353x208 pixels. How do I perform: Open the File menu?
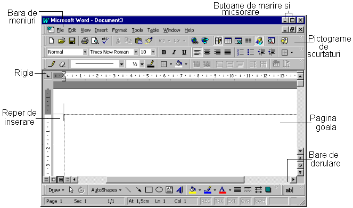pyautogui.click(x=60, y=30)
